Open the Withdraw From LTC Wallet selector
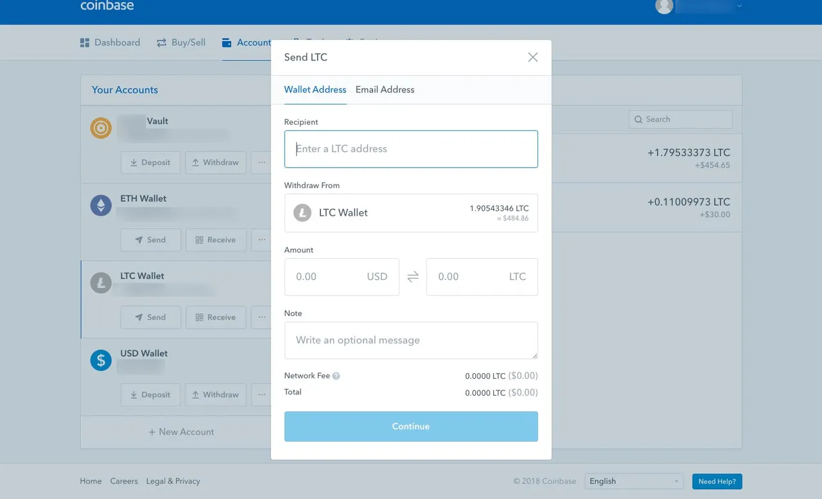The height and width of the screenshot is (499, 822). pos(411,213)
